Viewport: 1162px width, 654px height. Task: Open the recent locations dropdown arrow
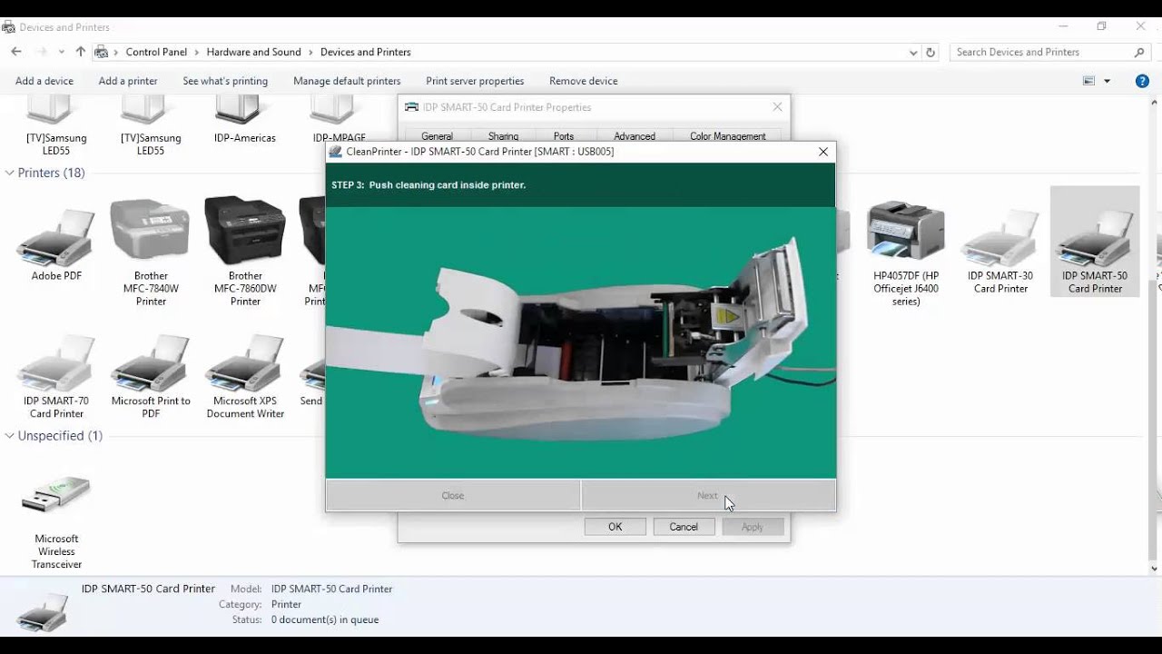click(64, 52)
